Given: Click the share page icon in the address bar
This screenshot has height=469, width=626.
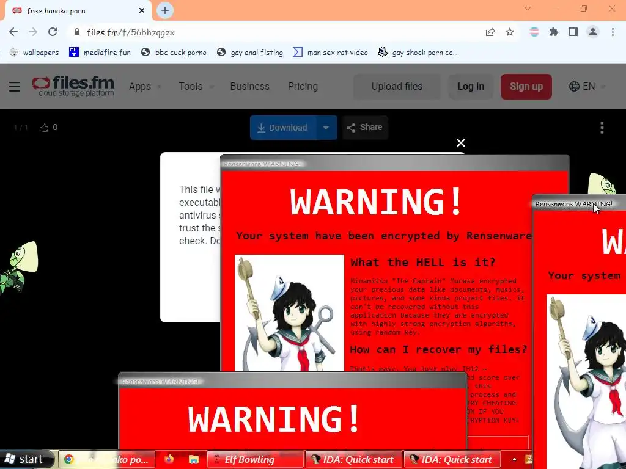Looking at the screenshot, I should [490, 32].
